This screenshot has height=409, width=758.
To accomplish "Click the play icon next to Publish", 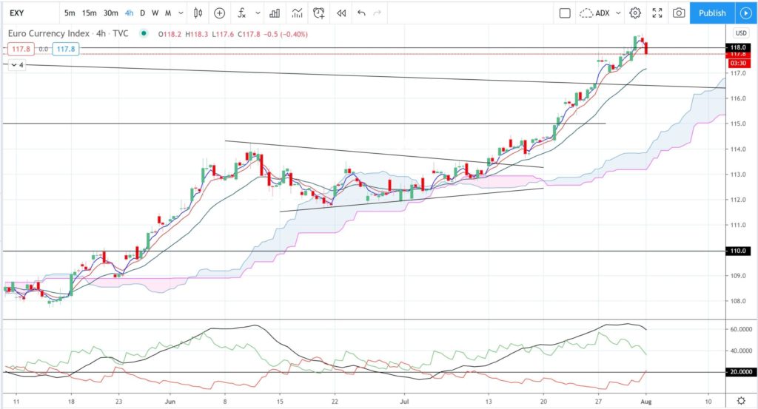I will [746, 13].
